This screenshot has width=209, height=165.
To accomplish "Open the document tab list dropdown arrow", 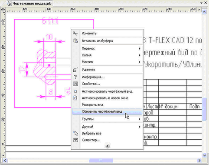I will [201, 3].
